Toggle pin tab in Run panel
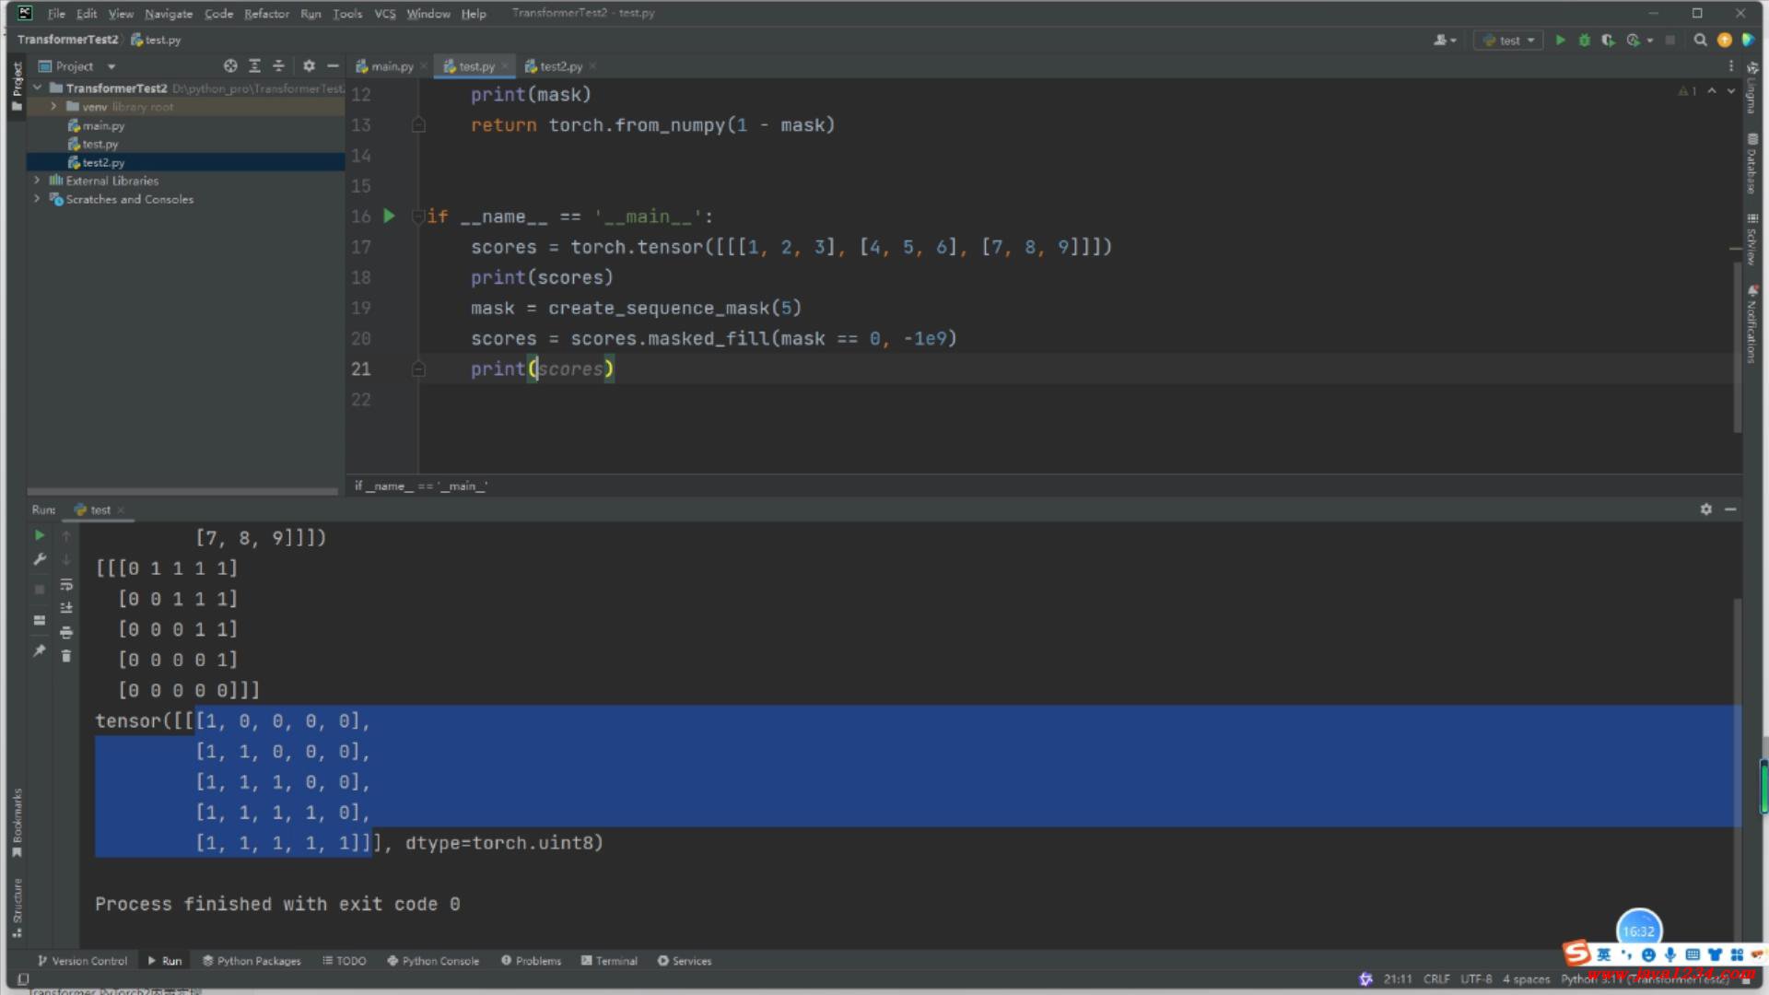 click(x=40, y=651)
